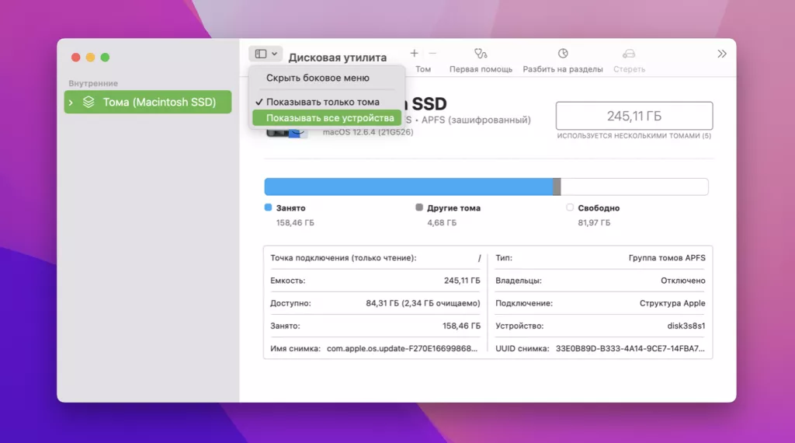
Task: Click the 'Дисковая утилита' window title
Action: [x=338, y=58]
